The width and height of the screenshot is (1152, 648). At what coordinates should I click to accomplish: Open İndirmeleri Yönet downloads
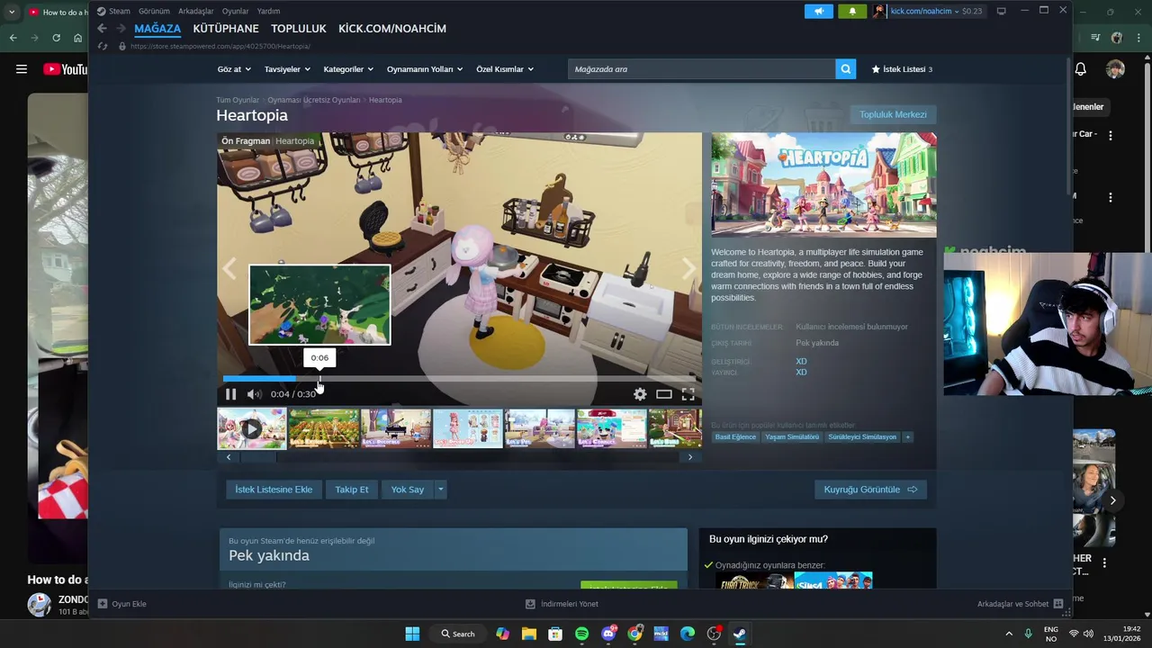[562, 604]
